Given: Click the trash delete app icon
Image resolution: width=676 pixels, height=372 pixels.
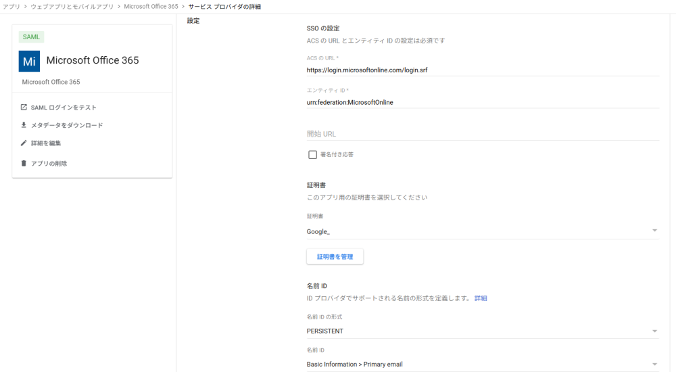Looking at the screenshot, I should coord(24,164).
